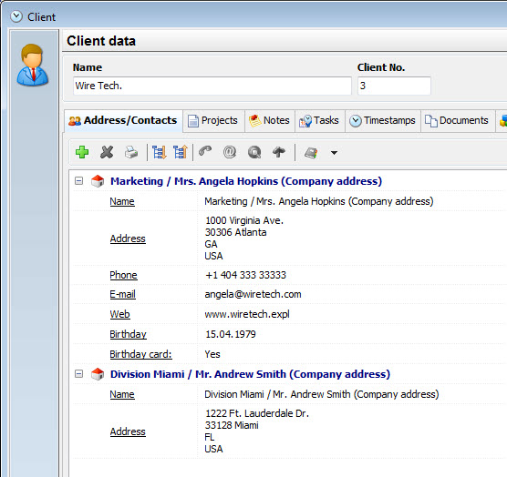This screenshot has width=507, height=477.
Task: Open the Timestamps tab
Action: click(383, 121)
